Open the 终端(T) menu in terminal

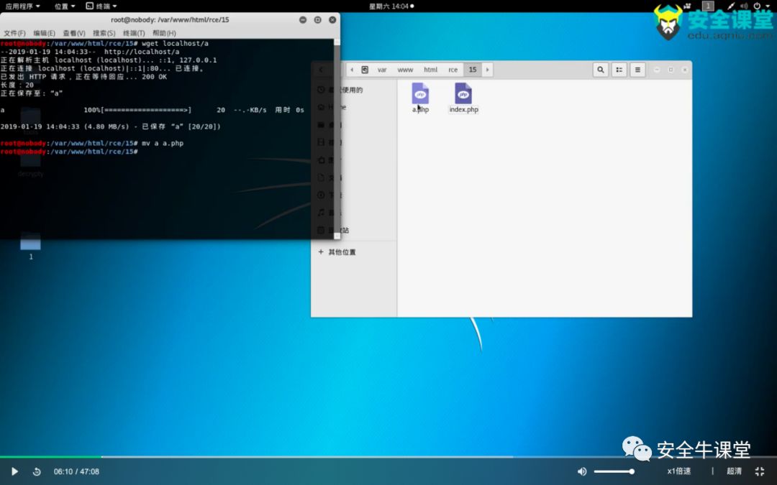coord(134,33)
